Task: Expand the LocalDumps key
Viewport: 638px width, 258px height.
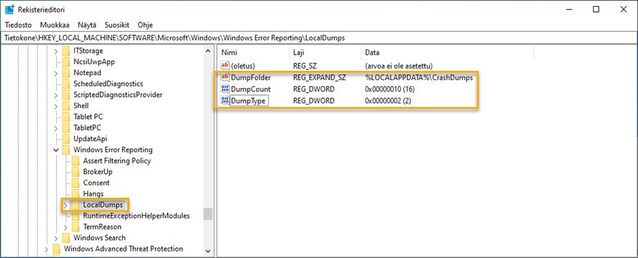Action: tap(65, 205)
